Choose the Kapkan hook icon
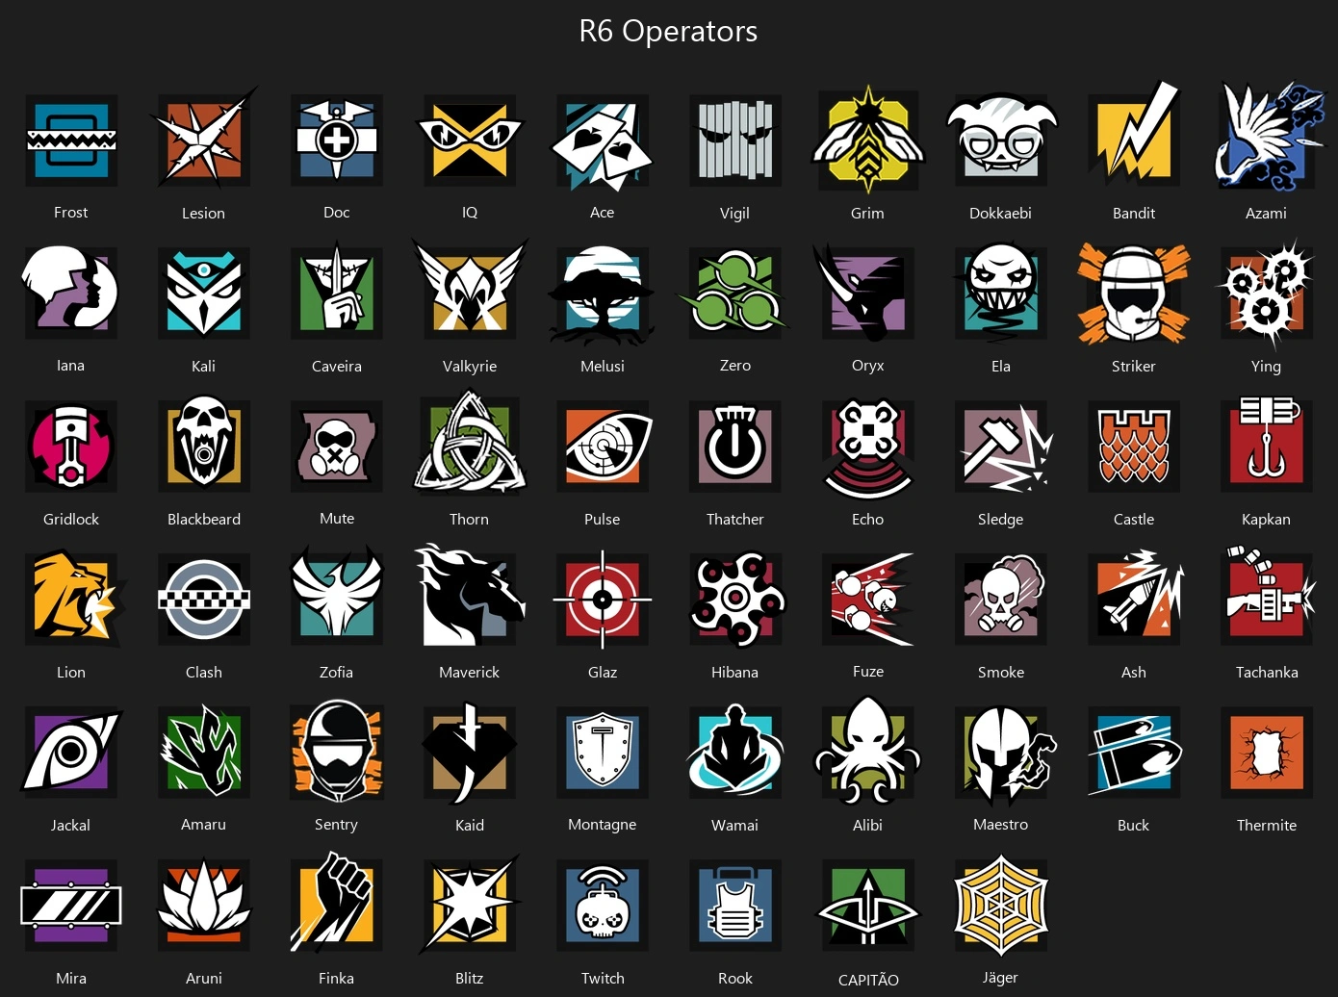The height and width of the screenshot is (997, 1338). (x=1267, y=446)
